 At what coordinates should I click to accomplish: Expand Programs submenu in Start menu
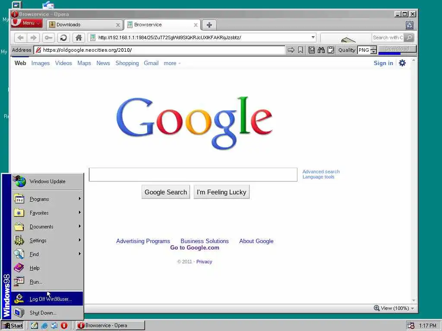coord(47,199)
